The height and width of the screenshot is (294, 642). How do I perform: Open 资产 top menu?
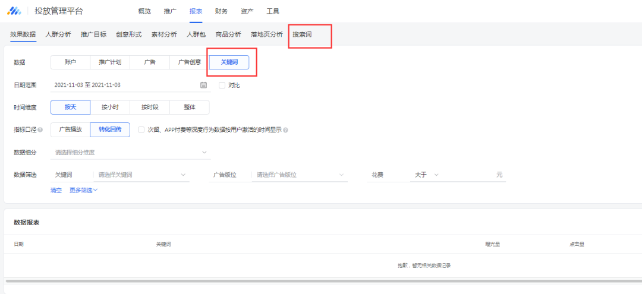coord(247,11)
